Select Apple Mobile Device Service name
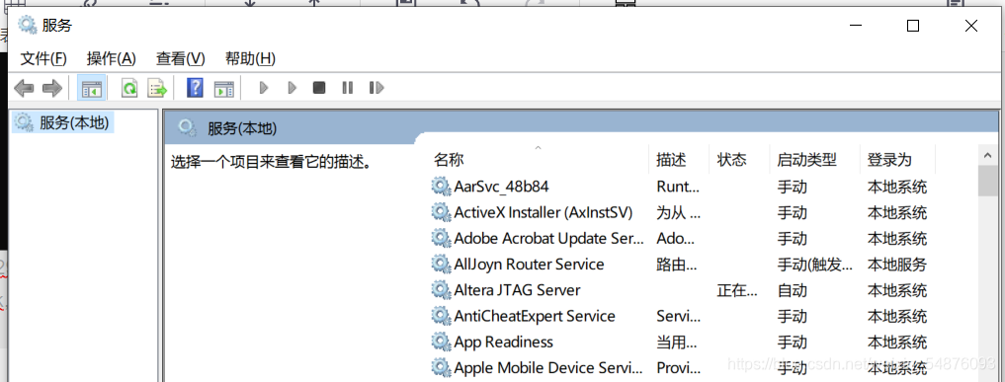 pos(548,368)
